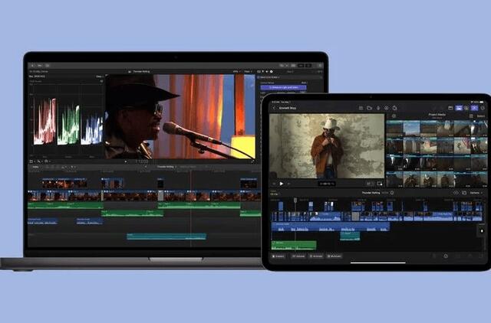Tap the Multicam button on iPad bottom bar
The width and height of the screenshot is (491, 323).
pyautogui.click(x=334, y=256)
